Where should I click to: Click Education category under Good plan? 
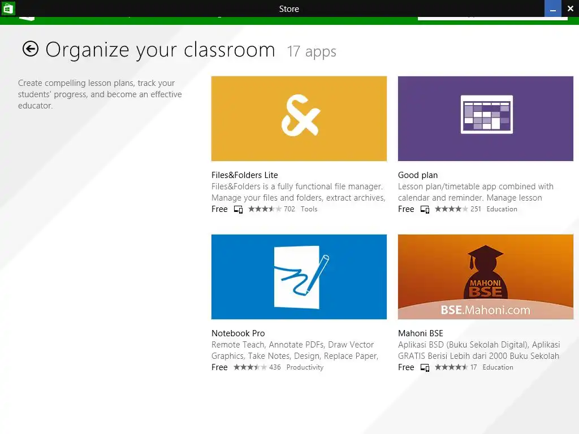pyautogui.click(x=502, y=209)
